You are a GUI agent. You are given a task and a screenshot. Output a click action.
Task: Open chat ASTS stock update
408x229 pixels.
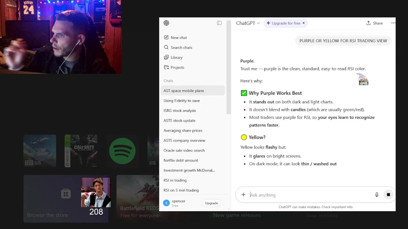(193, 121)
